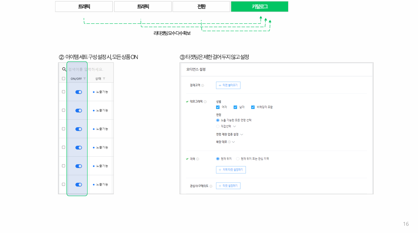Click the info icon next to 확장 데모
The width and height of the screenshot is (418, 233).
pyautogui.click(x=229, y=142)
